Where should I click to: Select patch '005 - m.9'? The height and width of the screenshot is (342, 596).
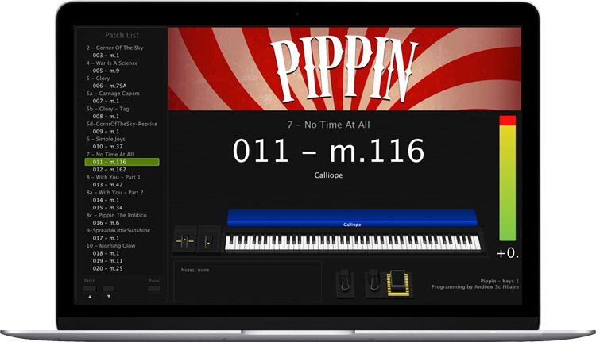(x=106, y=71)
